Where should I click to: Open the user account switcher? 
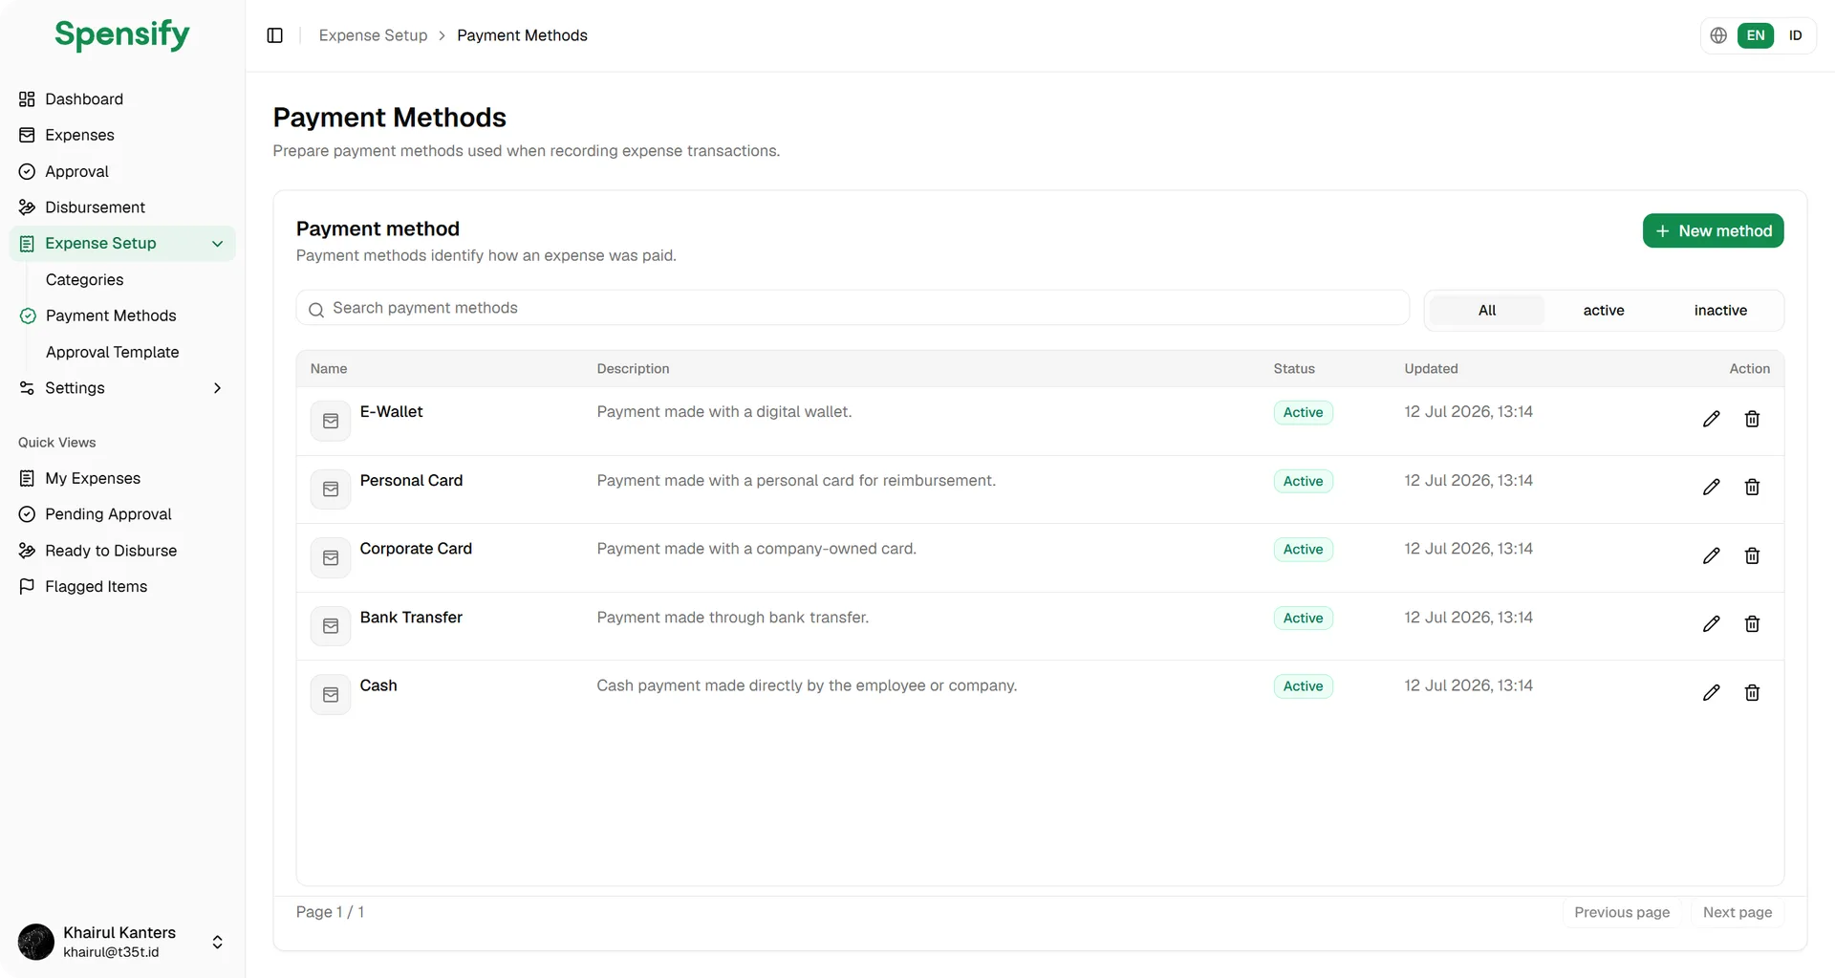point(122,942)
